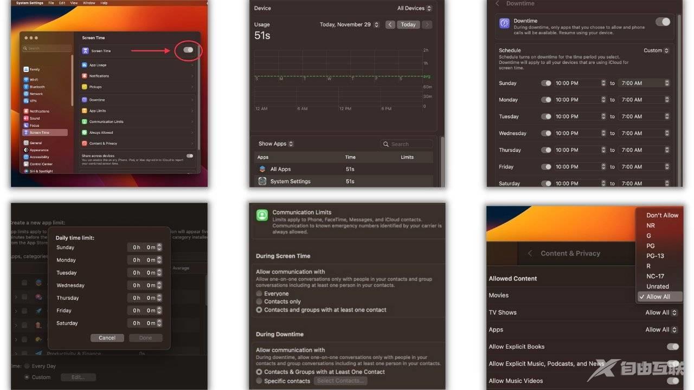Select Contacts only radio button
The width and height of the screenshot is (694, 390).
point(259,302)
